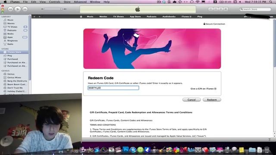276x155 pixels.
Task: Open the Movies store tab
Action: click(x=103, y=16)
